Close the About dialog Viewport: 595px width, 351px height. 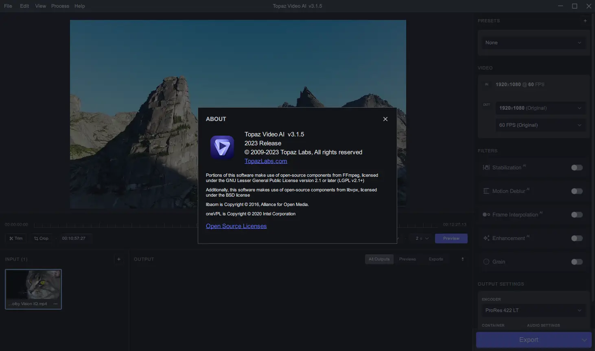pos(385,119)
